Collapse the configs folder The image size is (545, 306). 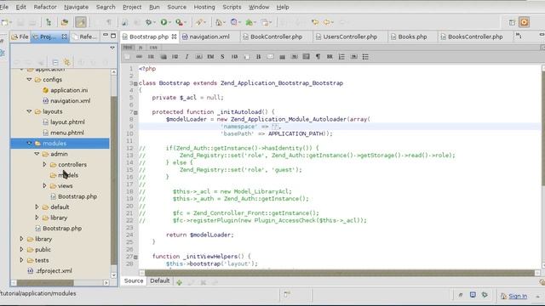[29, 79]
